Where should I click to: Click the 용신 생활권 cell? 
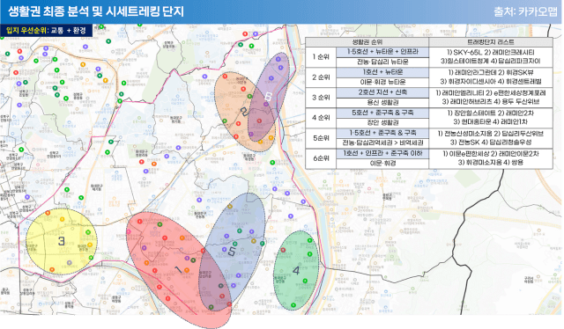(382, 102)
